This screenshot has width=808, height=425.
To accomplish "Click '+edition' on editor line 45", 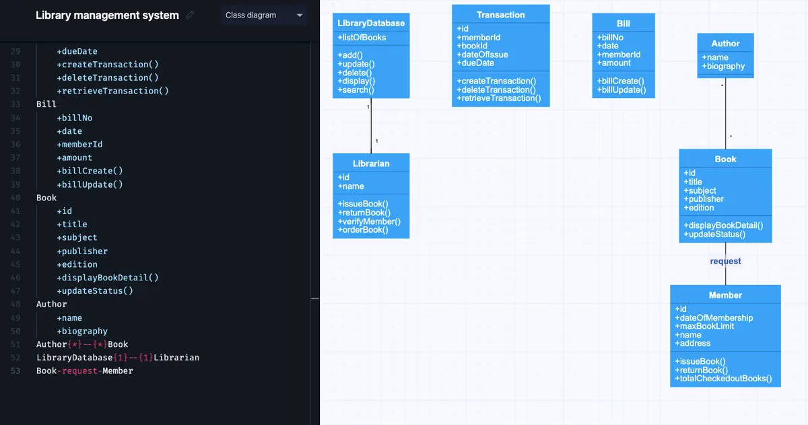I will (x=77, y=264).
